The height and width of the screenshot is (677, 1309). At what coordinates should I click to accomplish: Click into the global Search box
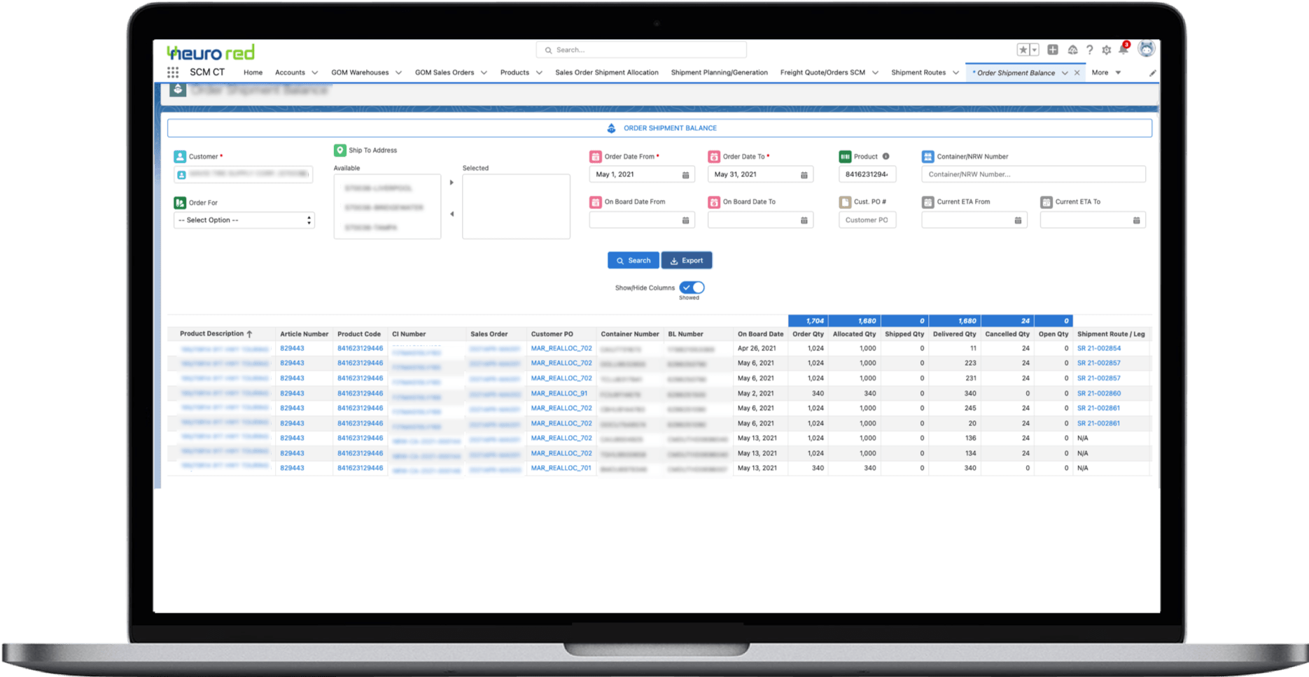tap(641, 50)
